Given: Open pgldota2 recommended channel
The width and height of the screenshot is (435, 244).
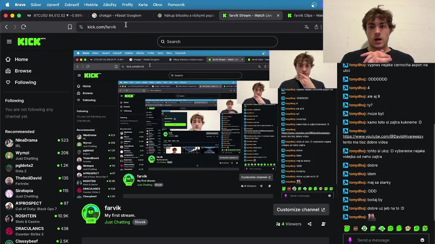Looking at the screenshot, I should coord(37,168).
